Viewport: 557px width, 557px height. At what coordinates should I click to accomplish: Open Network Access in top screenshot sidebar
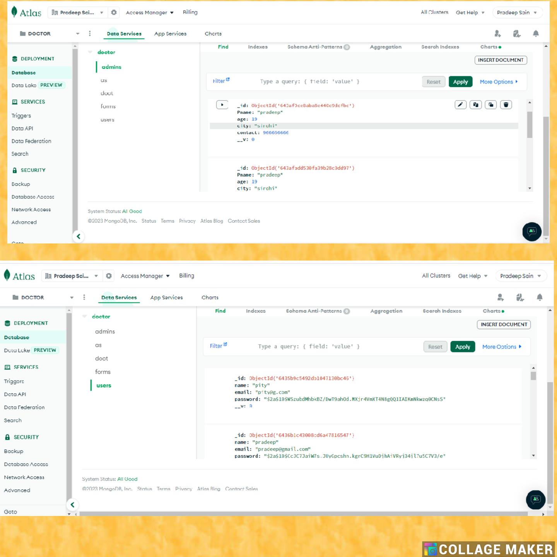point(31,210)
